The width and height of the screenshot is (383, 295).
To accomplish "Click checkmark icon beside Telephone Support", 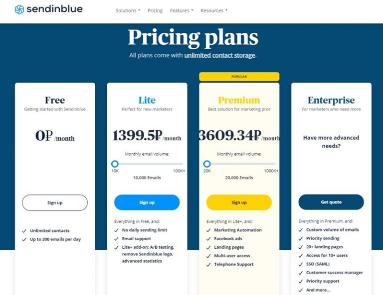I will click(x=208, y=264).
